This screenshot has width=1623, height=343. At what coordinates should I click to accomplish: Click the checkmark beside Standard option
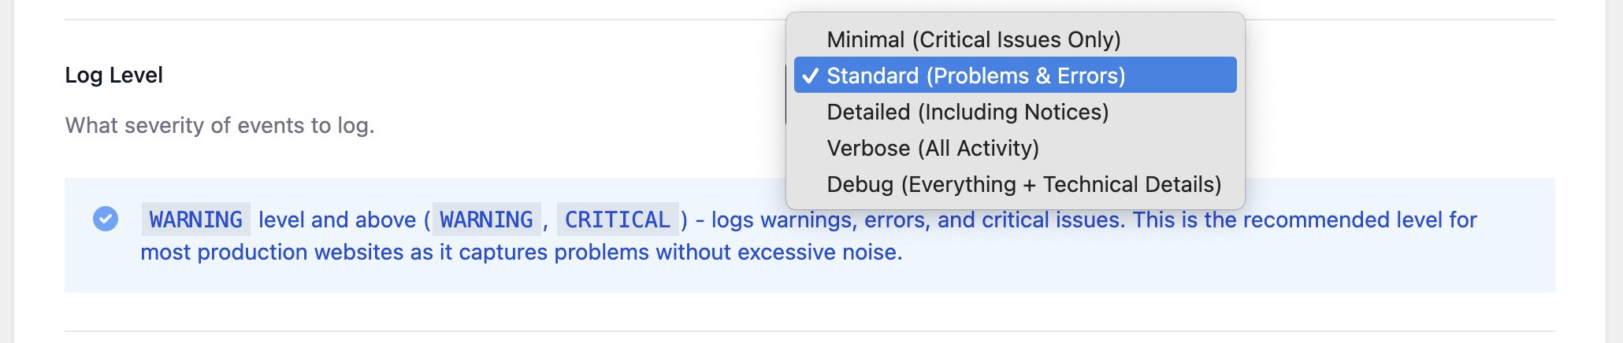click(x=810, y=76)
